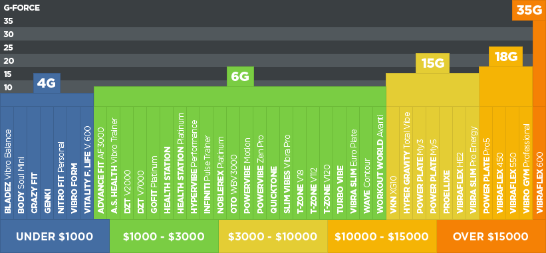Choose the $10000 - $15000 price band

click(x=382, y=236)
